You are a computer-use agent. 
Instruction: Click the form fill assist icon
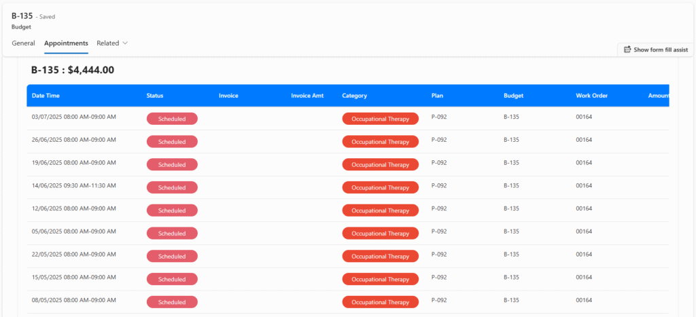(627, 50)
